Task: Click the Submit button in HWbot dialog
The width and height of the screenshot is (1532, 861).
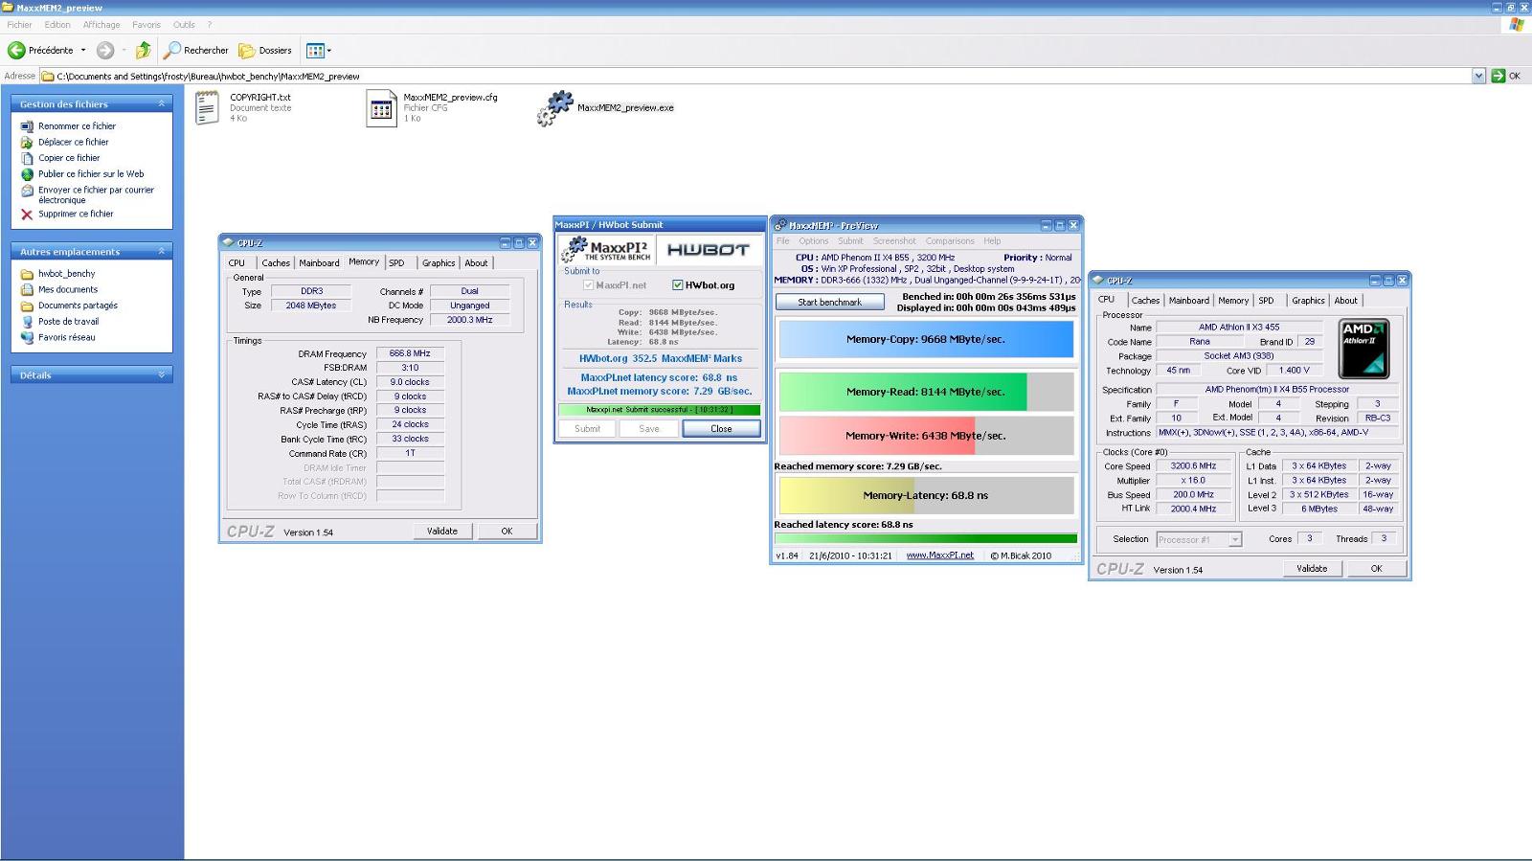Action: click(x=587, y=429)
